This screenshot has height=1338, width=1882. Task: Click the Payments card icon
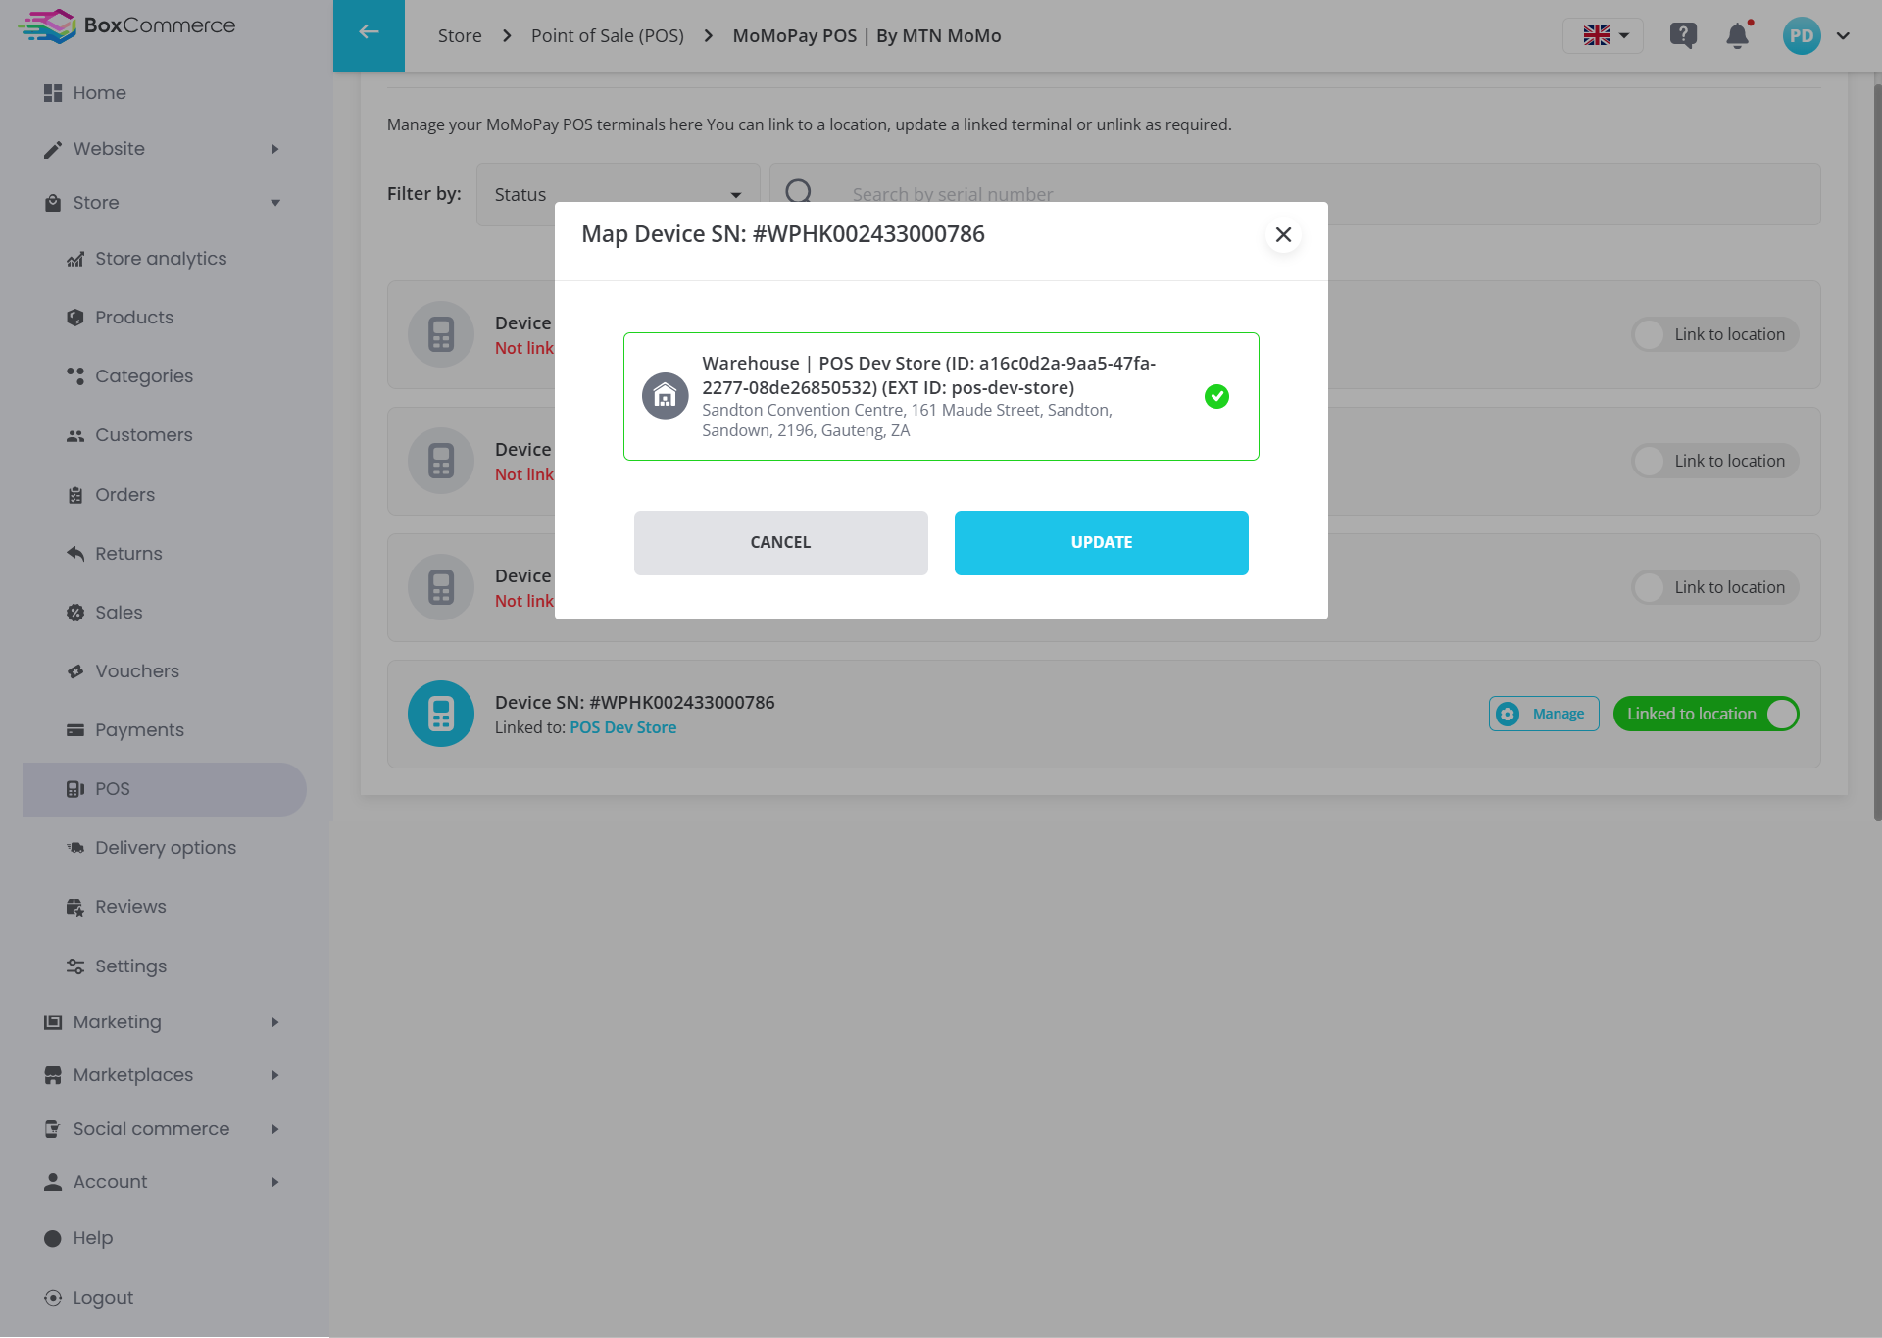click(75, 730)
